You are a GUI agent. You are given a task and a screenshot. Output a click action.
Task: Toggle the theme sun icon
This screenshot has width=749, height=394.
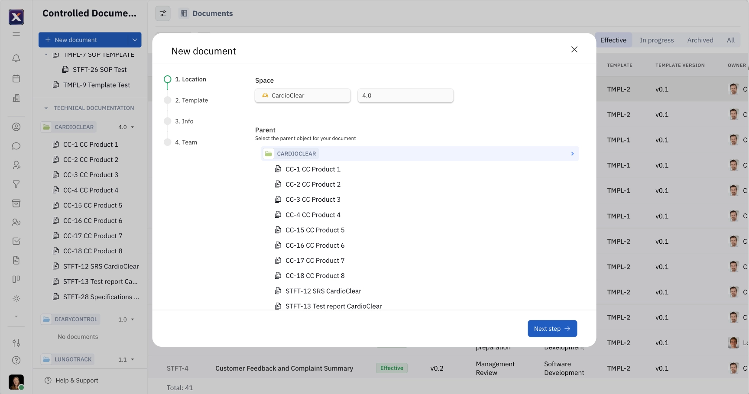[x=16, y=298]
